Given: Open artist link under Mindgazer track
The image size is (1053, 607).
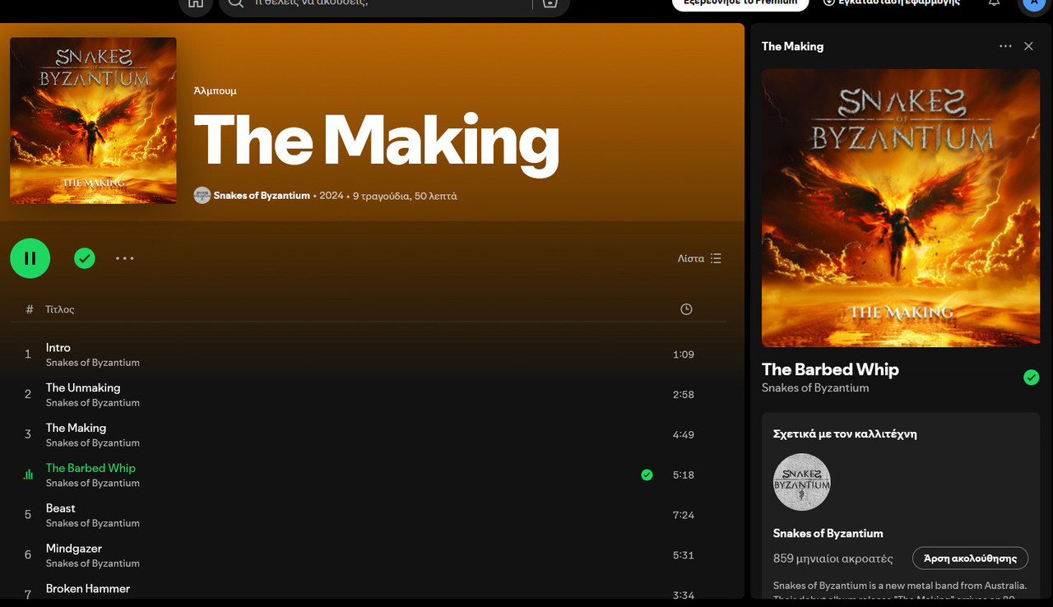Looking at the screenshot, I should click(93, 563).
